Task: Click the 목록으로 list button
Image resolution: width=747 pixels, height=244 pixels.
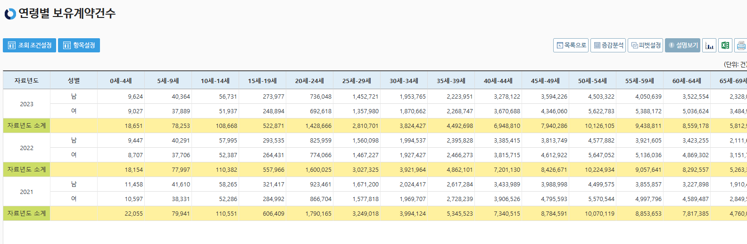Action: tap(571, 45)
